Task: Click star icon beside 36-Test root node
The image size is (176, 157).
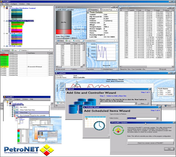Action: 4,7
